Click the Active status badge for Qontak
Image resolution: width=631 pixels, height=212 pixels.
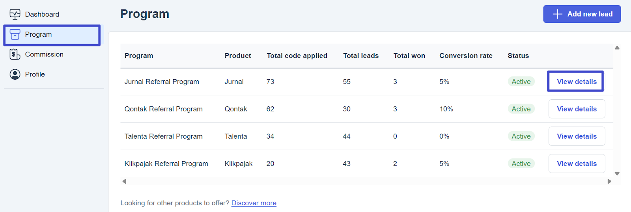tap(521, 109)
